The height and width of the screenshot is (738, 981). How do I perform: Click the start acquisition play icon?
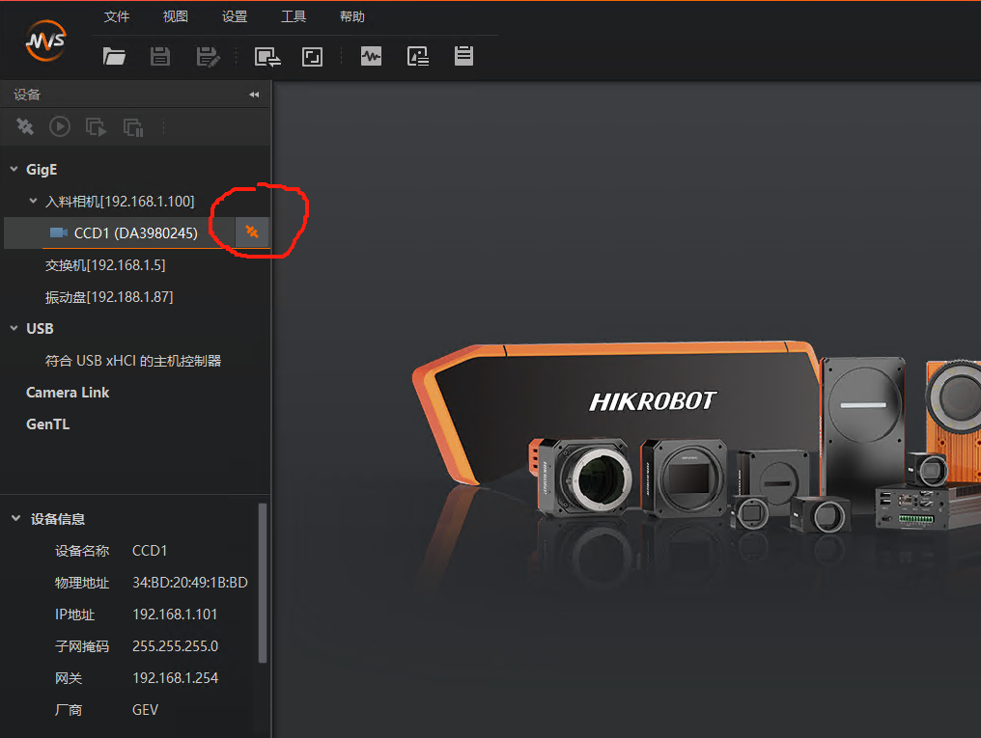(x=60, y=126)
